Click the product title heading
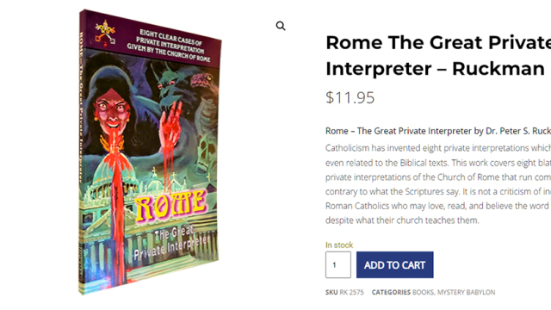 438,55
